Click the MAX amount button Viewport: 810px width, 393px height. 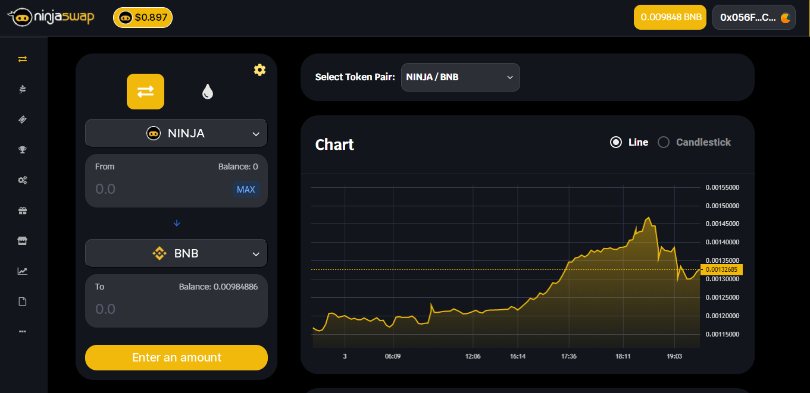click(x=246, y=190)
